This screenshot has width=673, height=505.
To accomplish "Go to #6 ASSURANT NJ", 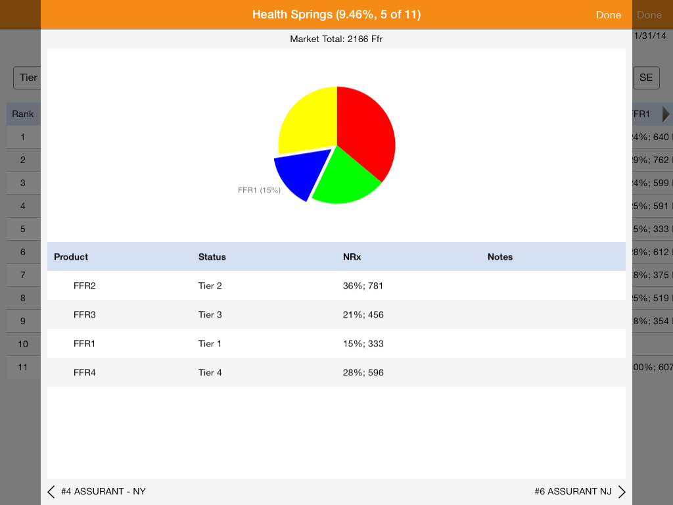I will [x=572, y=492].
